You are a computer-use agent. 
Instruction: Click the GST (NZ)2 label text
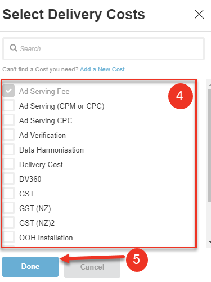37,223
